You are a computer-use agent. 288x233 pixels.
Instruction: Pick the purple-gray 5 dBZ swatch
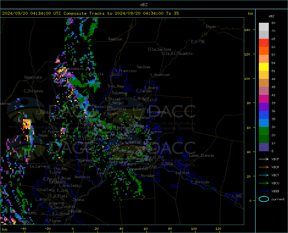264,147
